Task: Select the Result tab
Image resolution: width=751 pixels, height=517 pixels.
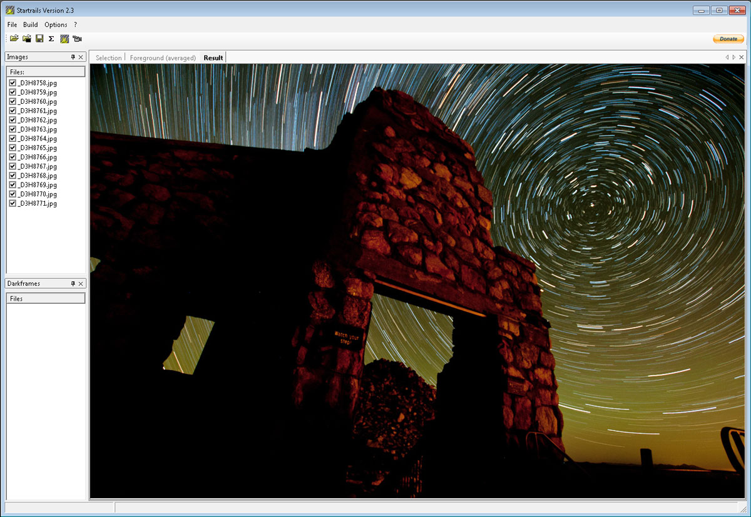Action: coord(213,58)
